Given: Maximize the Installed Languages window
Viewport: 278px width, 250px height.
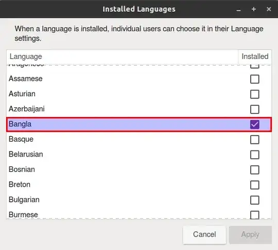Looking at the screenshot, I should tap(254, 9).
